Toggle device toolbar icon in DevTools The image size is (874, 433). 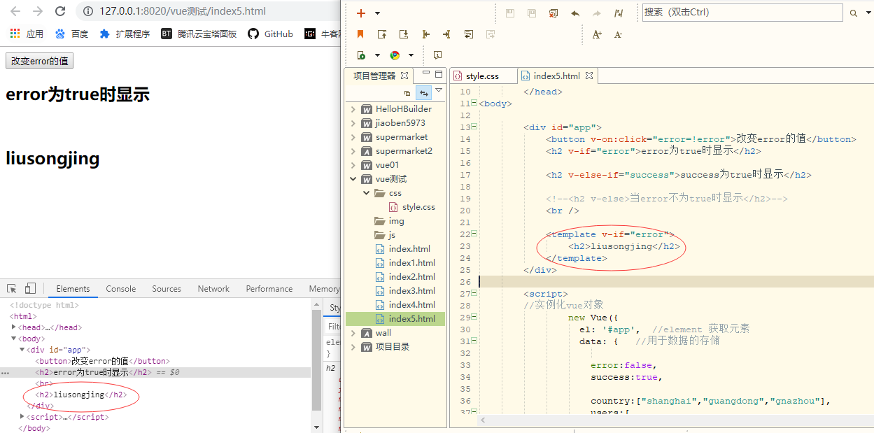pos(30,288)
